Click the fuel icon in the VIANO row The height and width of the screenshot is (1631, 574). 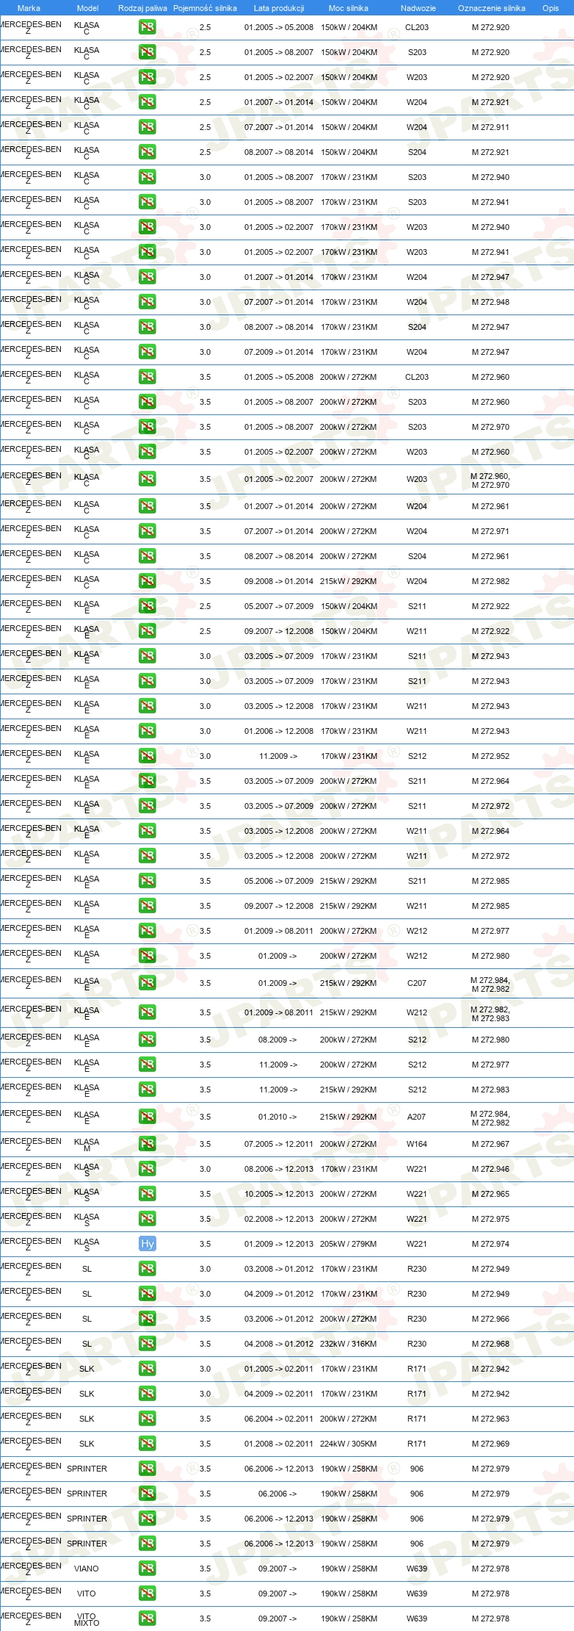(x=147, y=1569)
